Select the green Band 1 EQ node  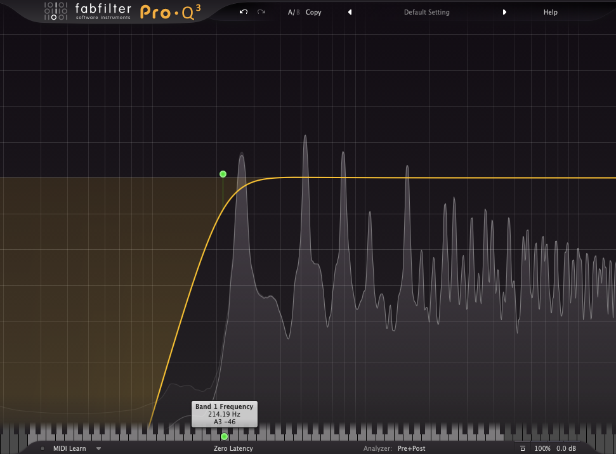pos(223,174)
